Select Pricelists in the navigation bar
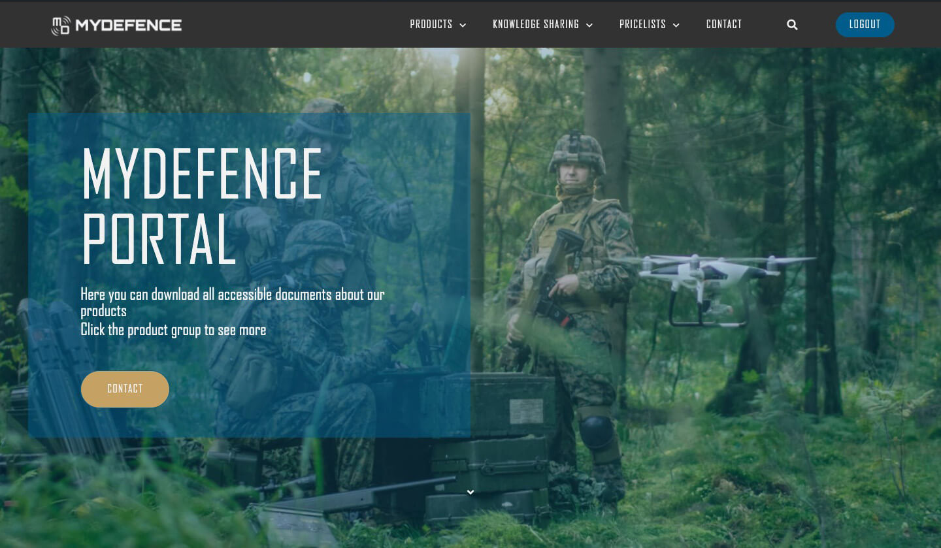The image size is (941, 548). pos(642,25)
